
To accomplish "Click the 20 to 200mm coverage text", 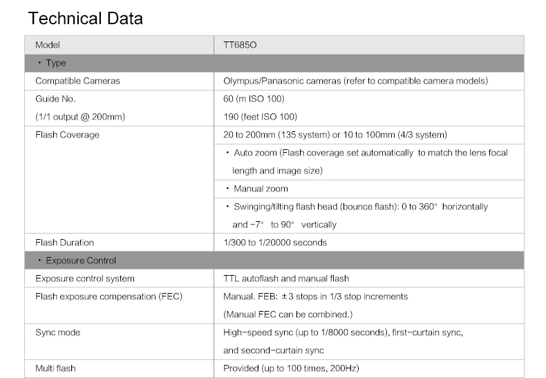I will click(x=335, y=135).
